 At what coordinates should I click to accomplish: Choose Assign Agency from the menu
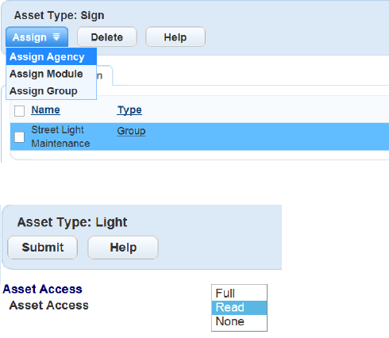click(52, 56)
